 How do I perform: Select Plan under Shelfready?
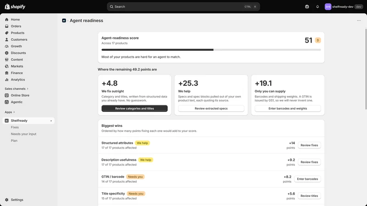coord(14,141)
